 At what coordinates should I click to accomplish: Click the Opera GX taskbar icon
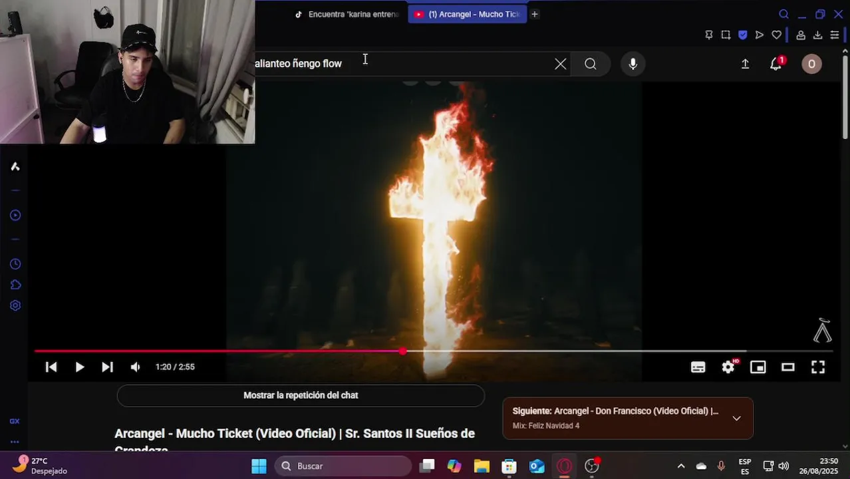564,466
